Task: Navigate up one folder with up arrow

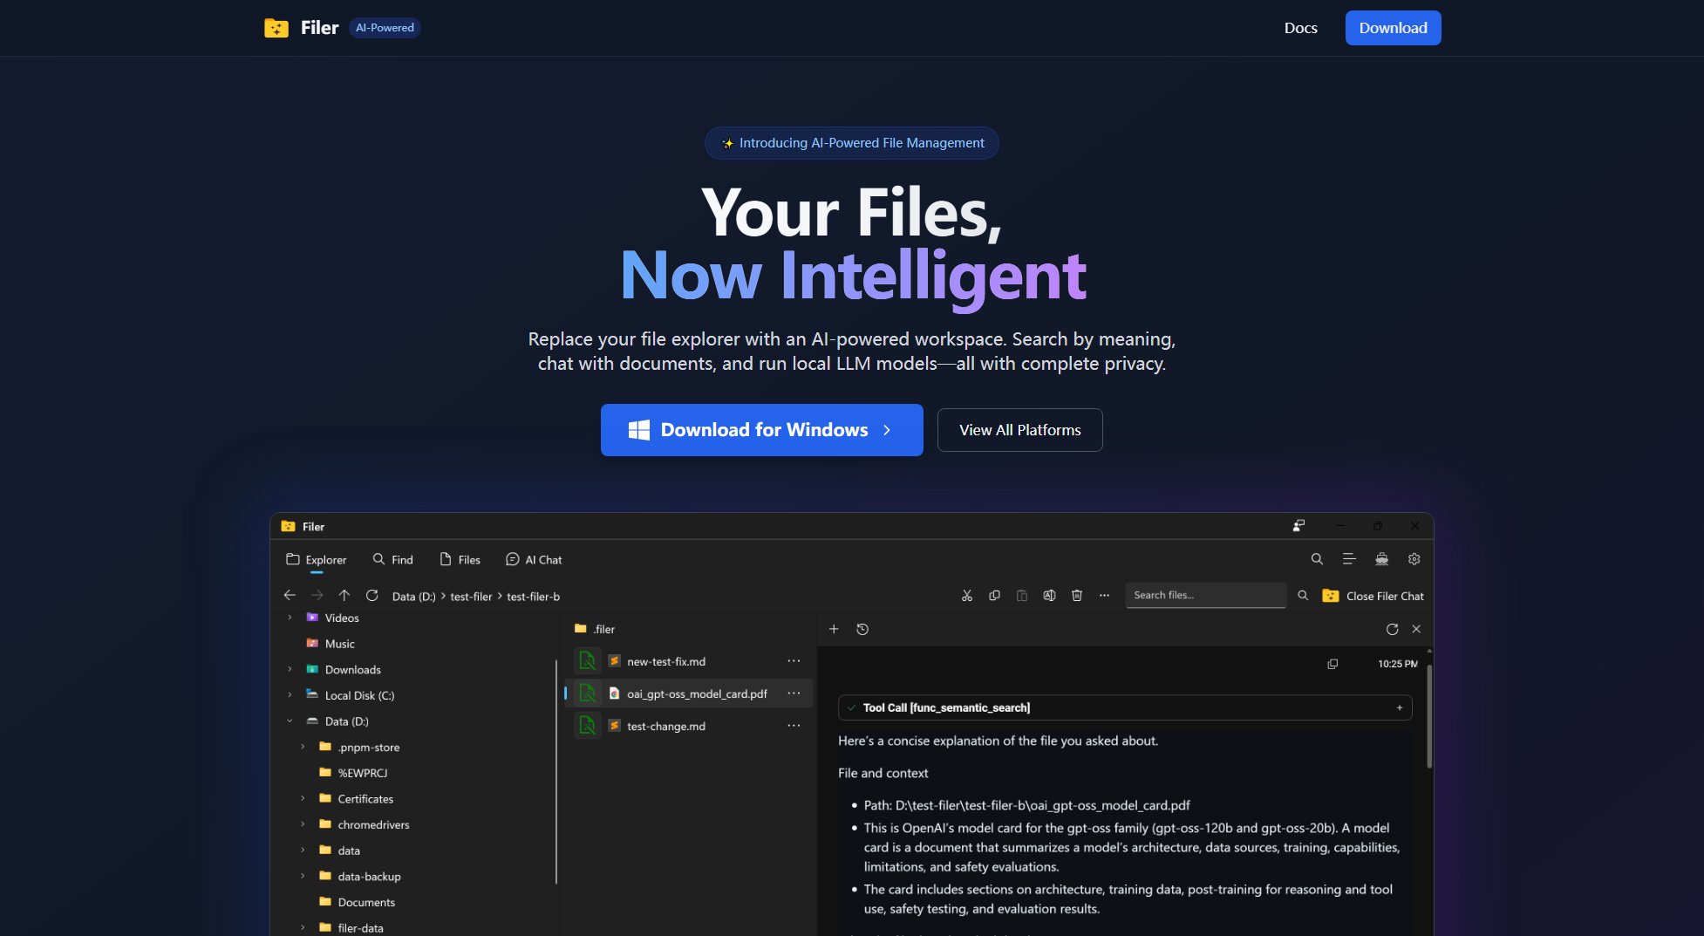Action: pyautogui.click(x=344, y=595)
